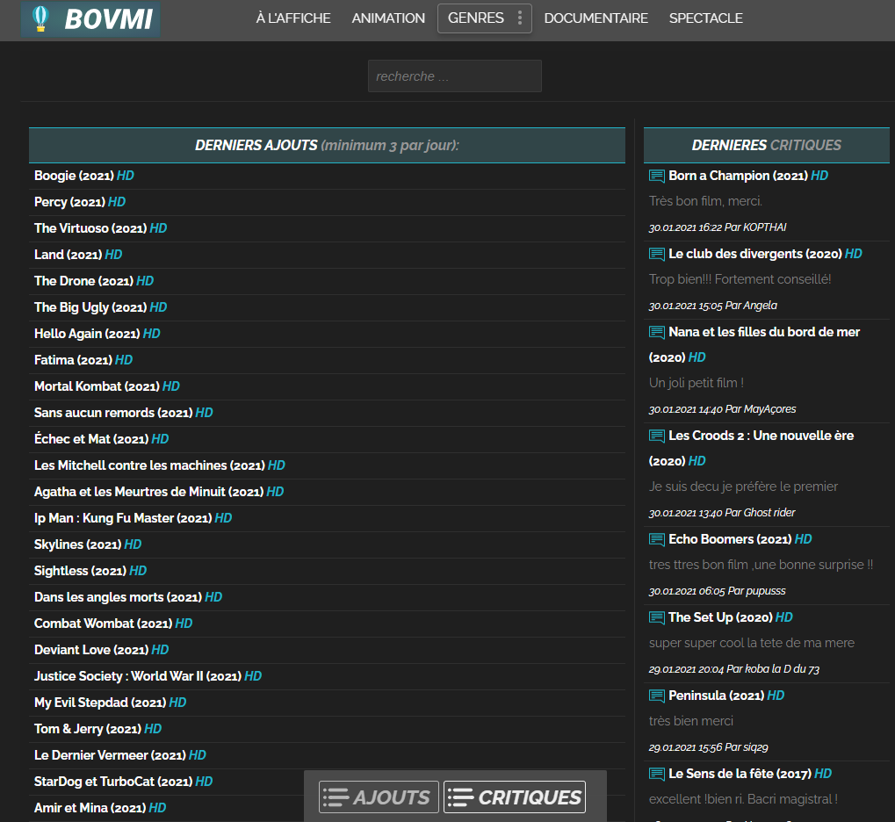Click review 'Je suis decu je préfère le premier'

click(743, 487)
